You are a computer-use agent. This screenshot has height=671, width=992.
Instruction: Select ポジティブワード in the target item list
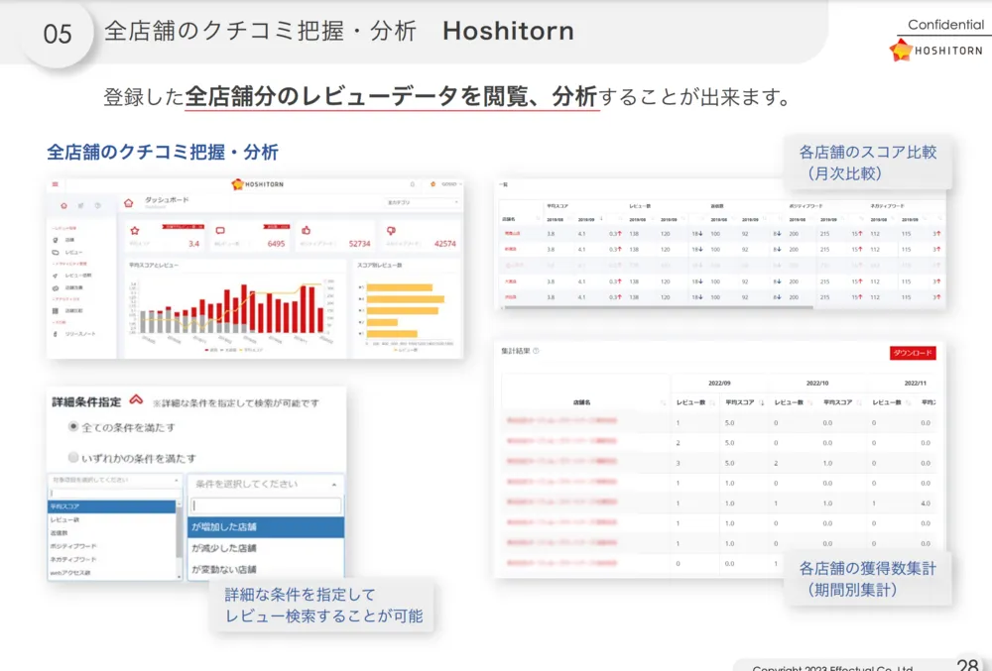[x=112, y=546]
